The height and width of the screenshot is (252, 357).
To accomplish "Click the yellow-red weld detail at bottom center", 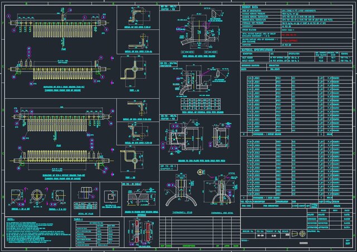I will (x=137, y=231).
